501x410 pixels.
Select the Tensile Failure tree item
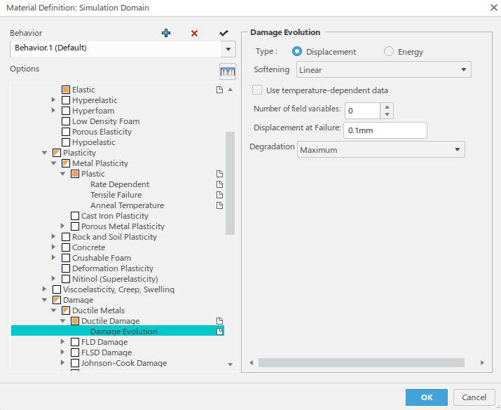pyautogui.click(x=116, y=195)
